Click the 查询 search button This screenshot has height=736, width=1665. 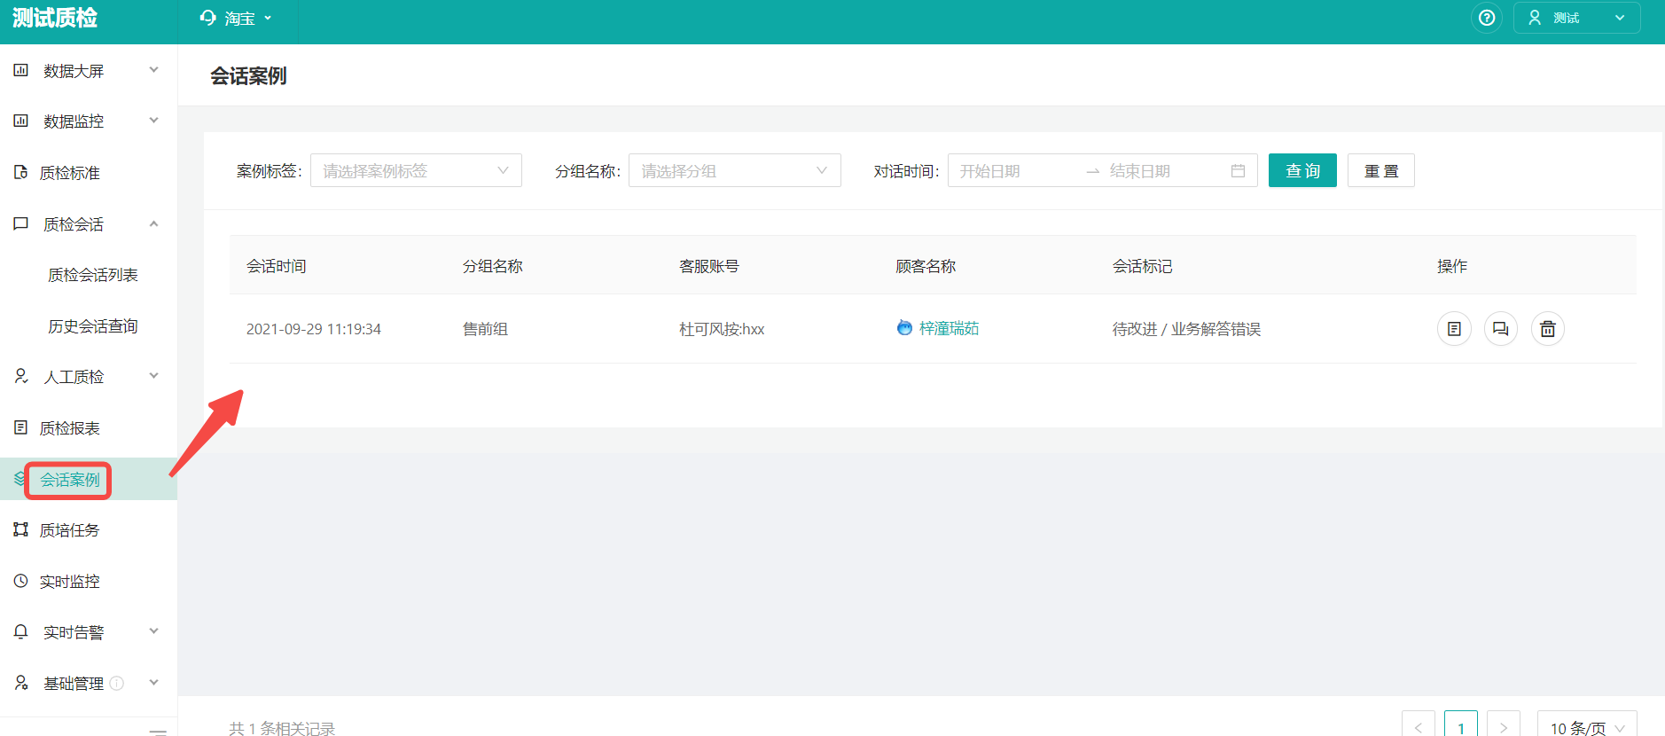[x=1302, y=170]
